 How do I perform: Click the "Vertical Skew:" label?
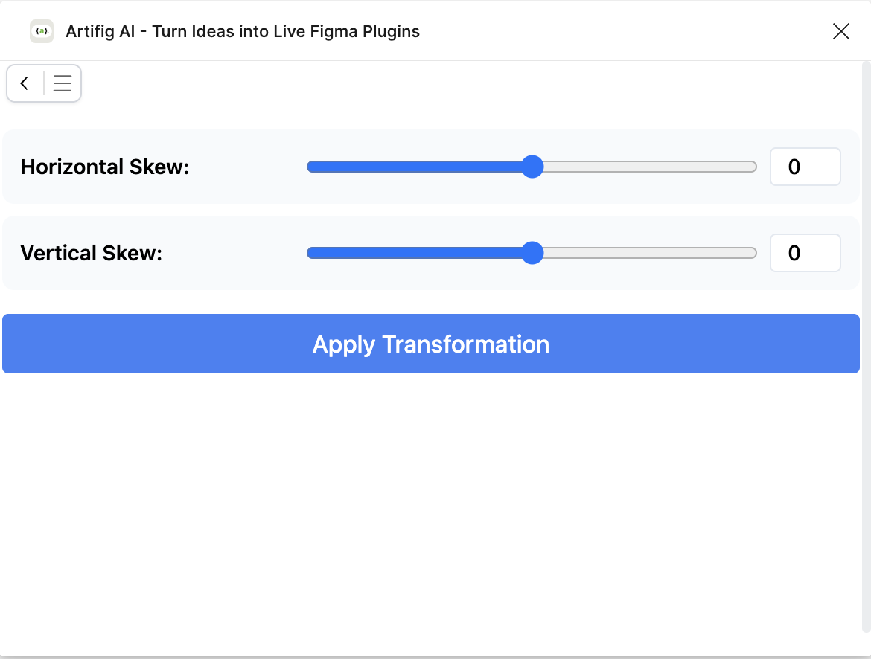(x=91, y=253)
